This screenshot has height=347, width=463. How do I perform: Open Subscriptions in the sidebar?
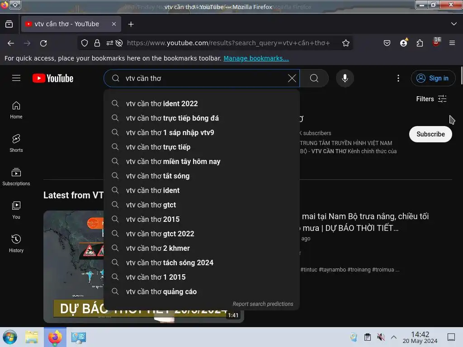click(x=16, y=177)
